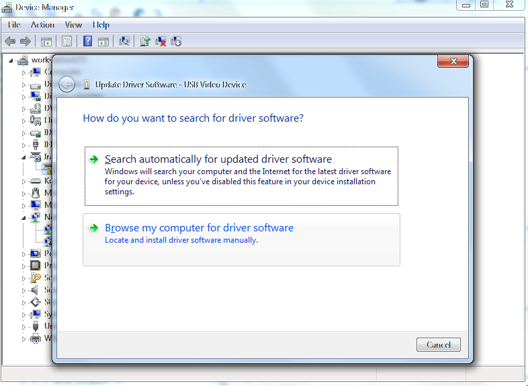This screenshot has height=386, width=528.
Task: Open Properties from the Device Manager toolbar
Action: tap(67, 42)
